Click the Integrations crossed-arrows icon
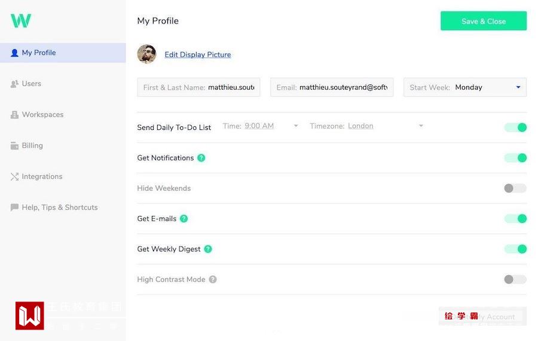 coord(15,176)
